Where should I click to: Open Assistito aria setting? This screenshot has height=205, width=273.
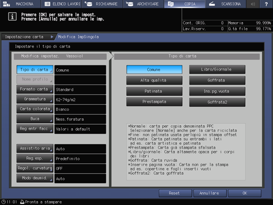click(x=35, y=148)
